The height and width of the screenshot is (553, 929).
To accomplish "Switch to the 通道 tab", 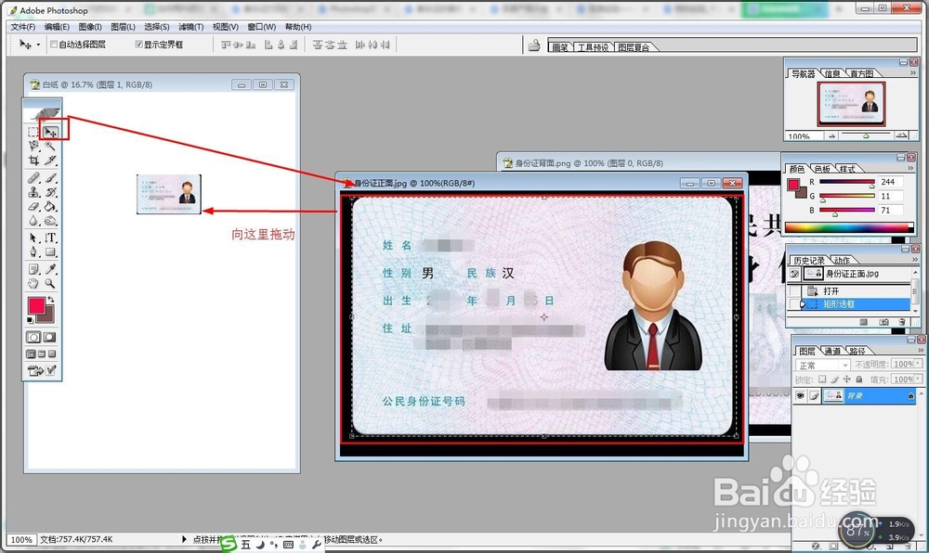I will pos(831,351).
